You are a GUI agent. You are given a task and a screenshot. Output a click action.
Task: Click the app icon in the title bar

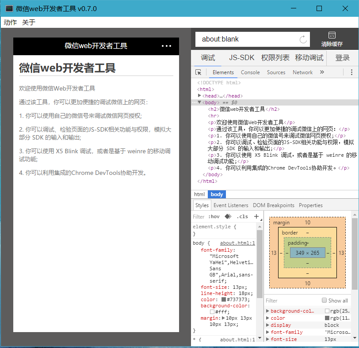(x=9, y=9)
